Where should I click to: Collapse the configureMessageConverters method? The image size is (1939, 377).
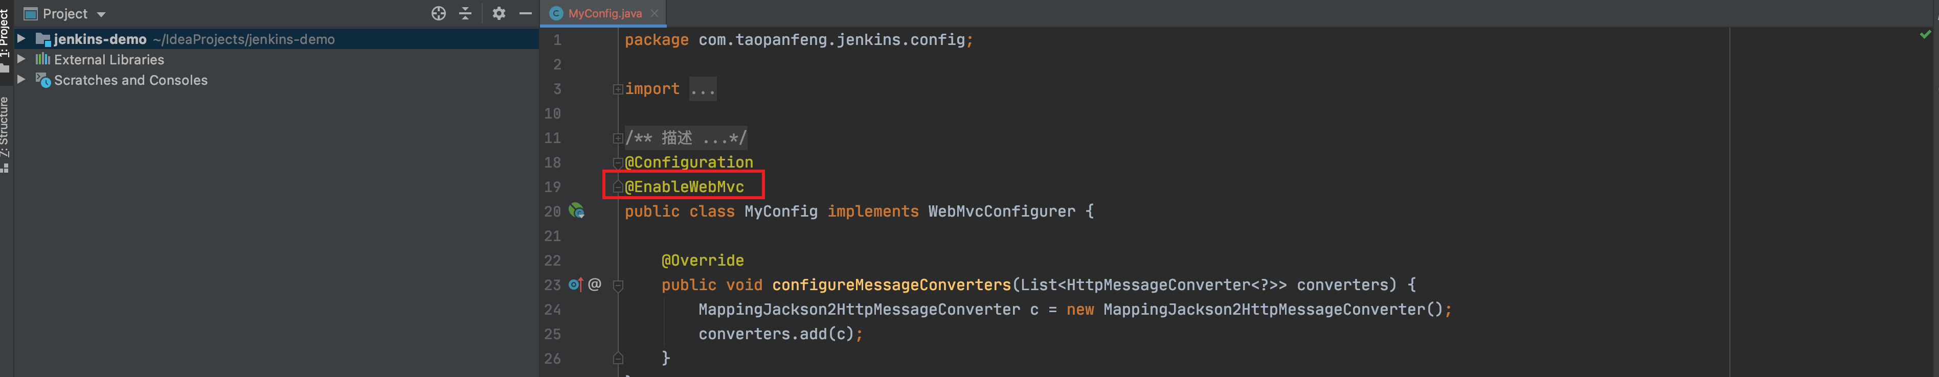click(x=617, y=285)
